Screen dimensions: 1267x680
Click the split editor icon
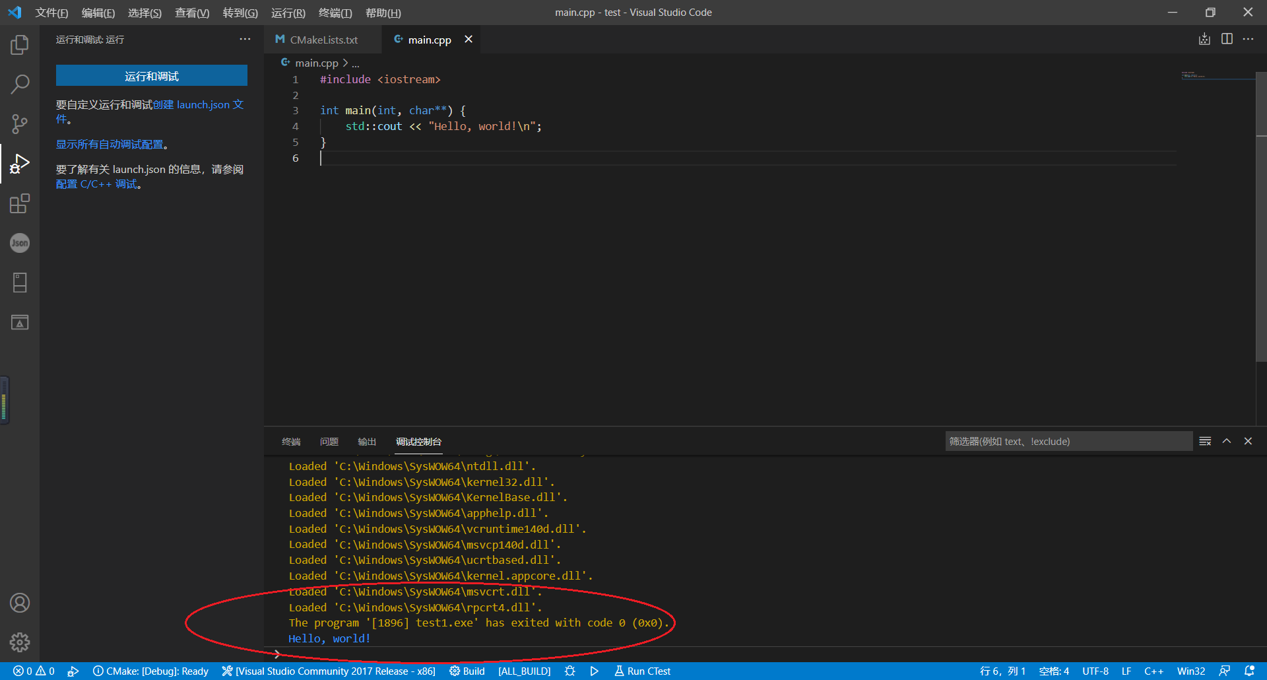click(1227, 39)
